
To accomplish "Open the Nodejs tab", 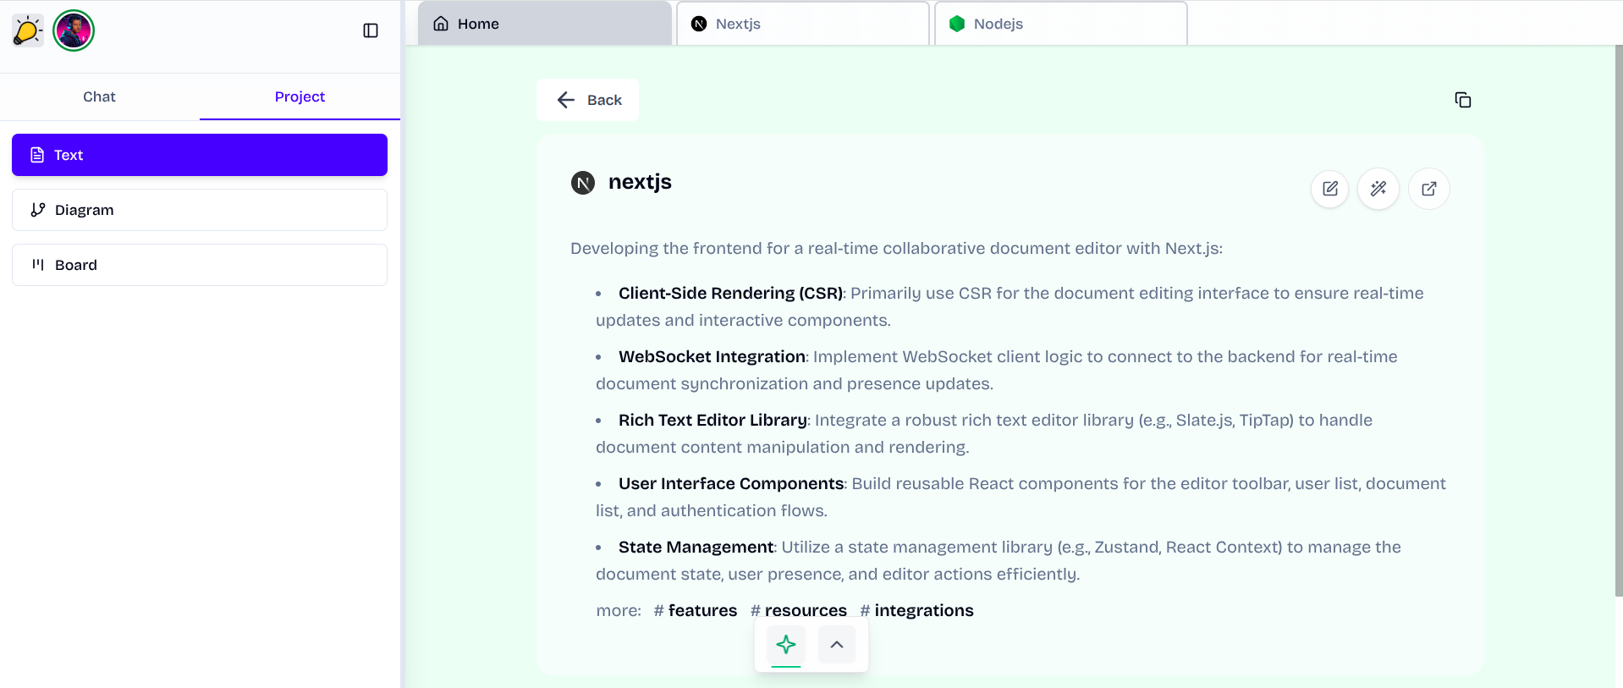I will point(1061,24).
